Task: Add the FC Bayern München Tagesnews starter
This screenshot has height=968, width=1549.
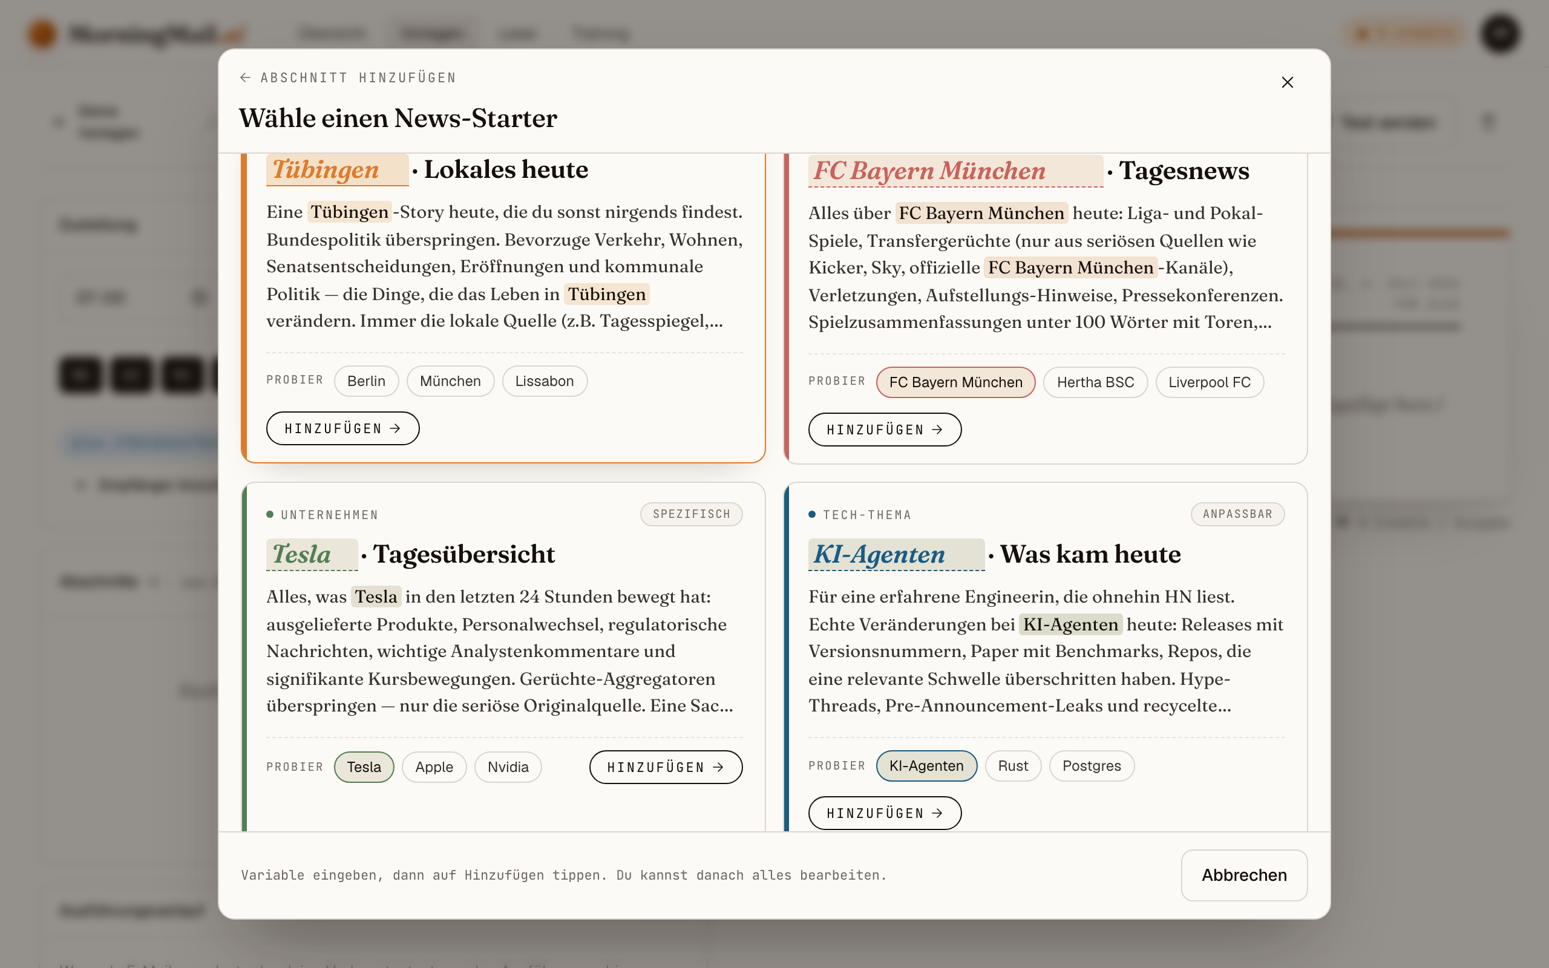Action: tap(885, 430)
